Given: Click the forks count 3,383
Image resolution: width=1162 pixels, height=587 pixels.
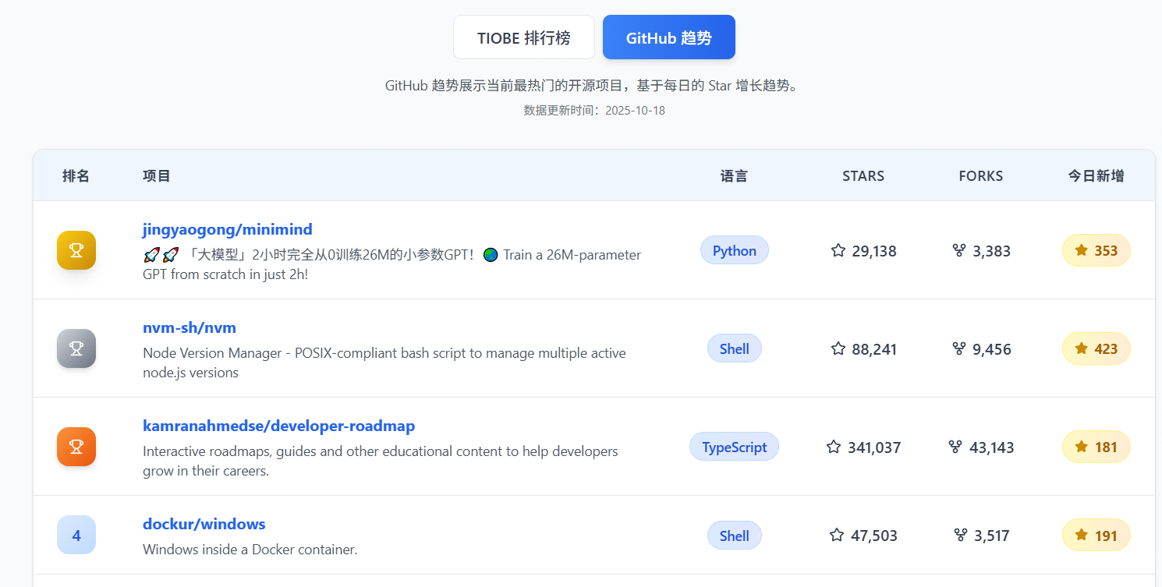Looking at the screenshot, I should 992,251.
